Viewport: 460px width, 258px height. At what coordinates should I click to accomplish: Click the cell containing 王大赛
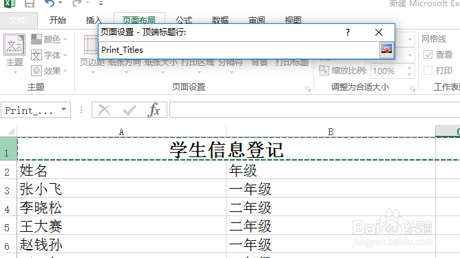(122, 226)
